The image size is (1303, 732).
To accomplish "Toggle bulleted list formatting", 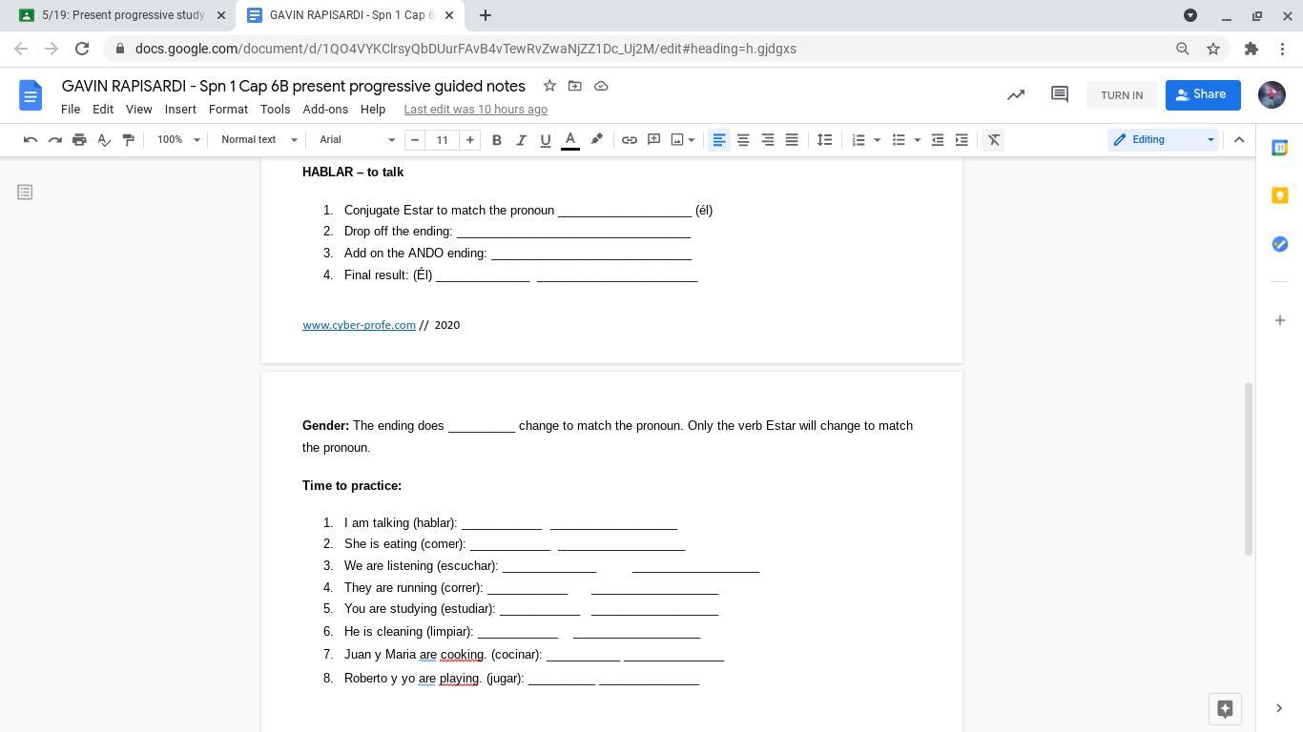I will (899, 140).
